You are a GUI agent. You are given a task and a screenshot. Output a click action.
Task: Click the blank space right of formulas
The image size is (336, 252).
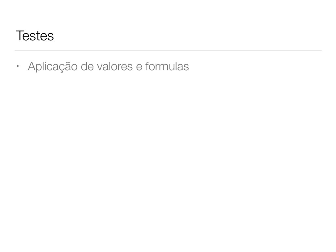[255, 66]
